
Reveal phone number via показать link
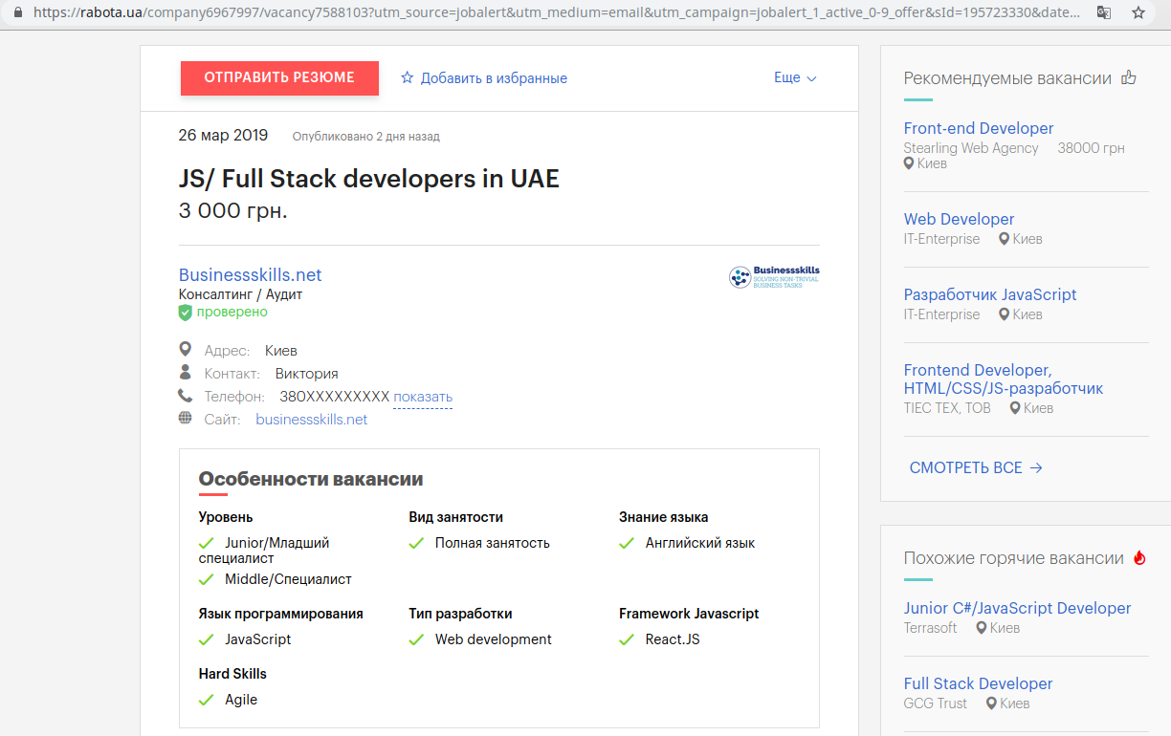423,397
